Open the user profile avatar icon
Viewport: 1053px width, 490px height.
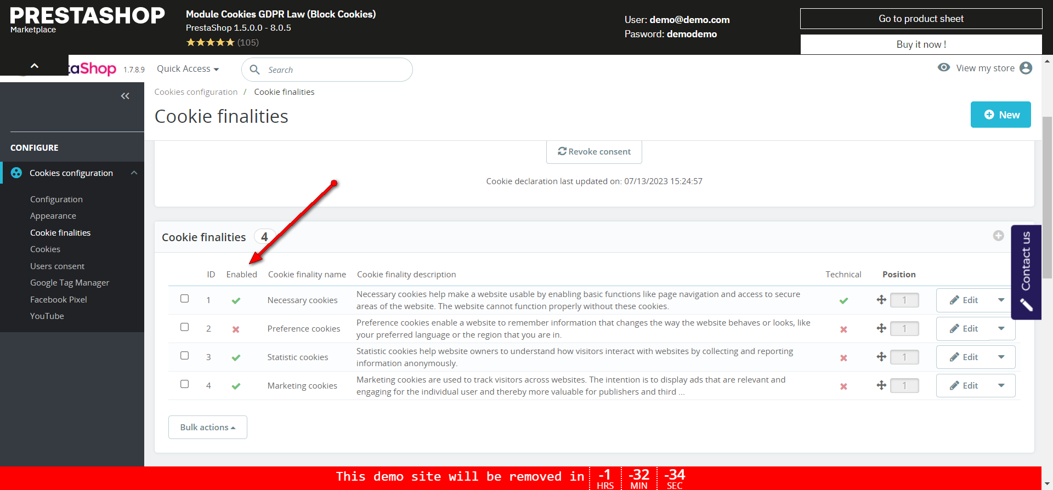pos(1026,68)
